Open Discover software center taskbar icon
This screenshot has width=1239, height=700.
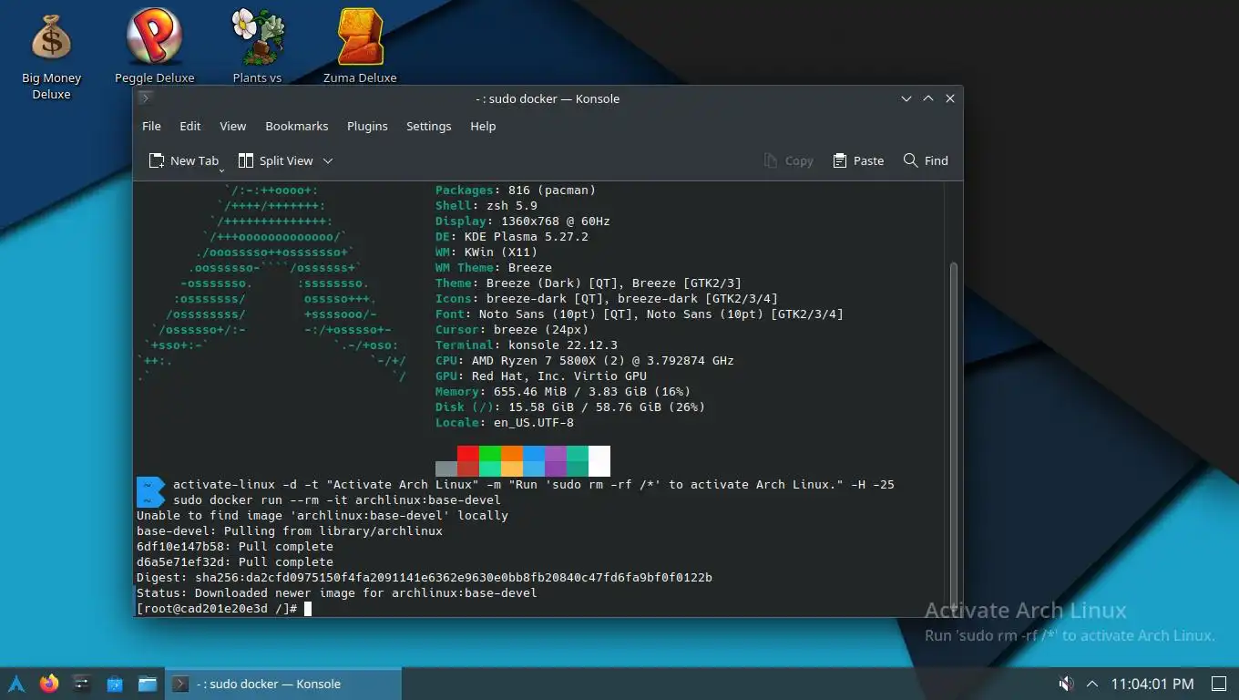coord(114,684)
